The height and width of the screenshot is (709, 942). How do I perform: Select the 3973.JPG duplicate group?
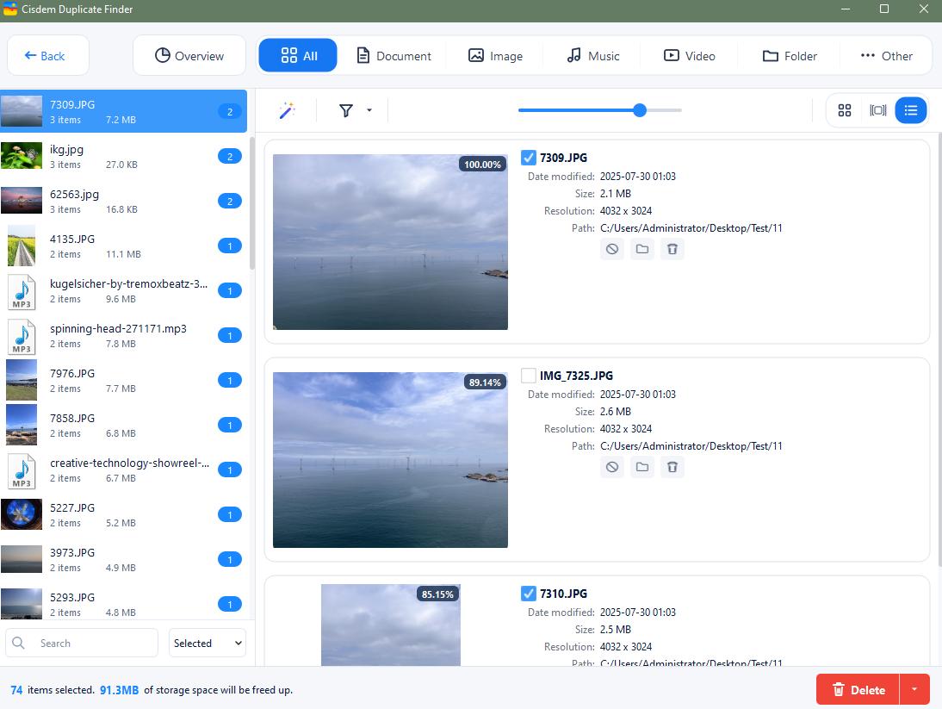tap(124, 559)
